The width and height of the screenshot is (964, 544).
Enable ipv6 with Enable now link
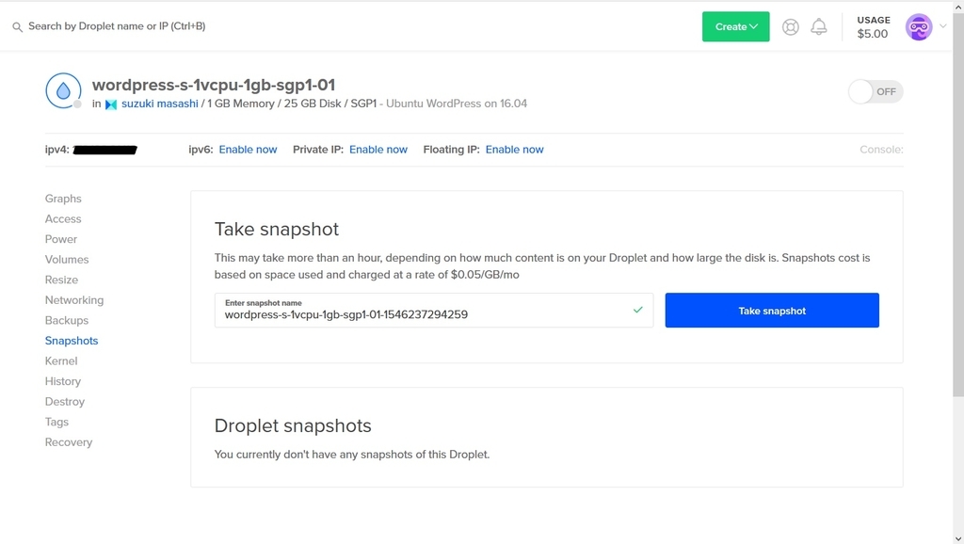click(x=248, y=150)
